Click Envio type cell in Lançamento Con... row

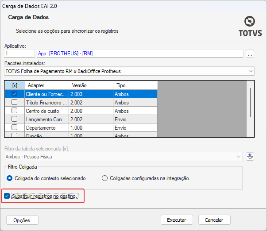point(135,119)
